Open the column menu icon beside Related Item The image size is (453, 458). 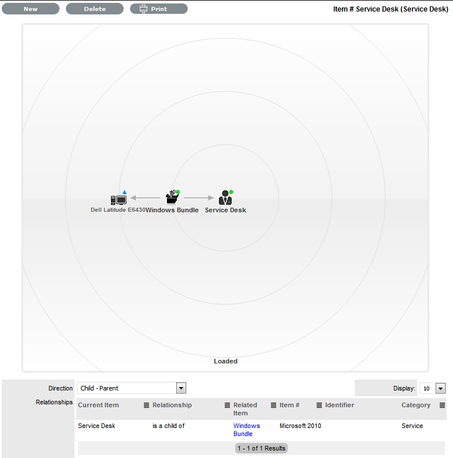tap(273, 405)
